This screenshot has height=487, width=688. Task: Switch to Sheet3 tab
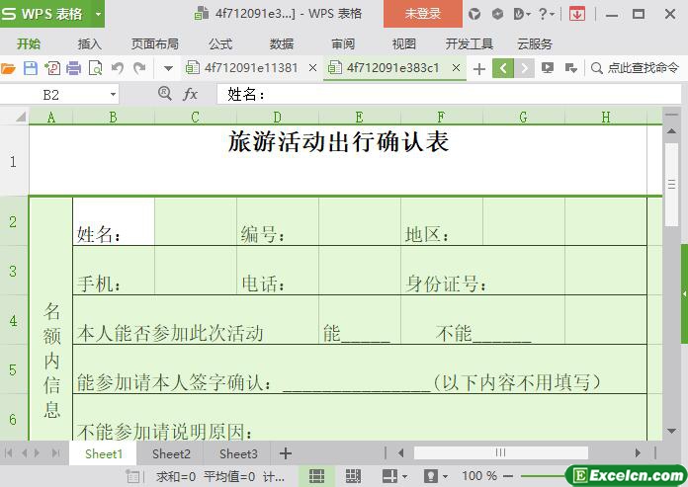coord(238,453)
